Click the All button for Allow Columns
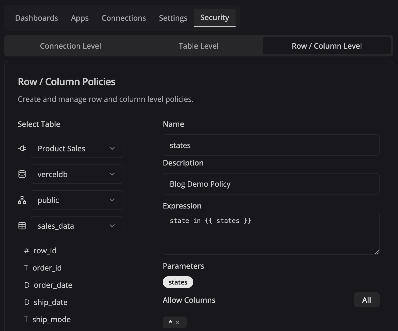Image resolution: width=398 pixels, height=331 pixels. [367, 300]
